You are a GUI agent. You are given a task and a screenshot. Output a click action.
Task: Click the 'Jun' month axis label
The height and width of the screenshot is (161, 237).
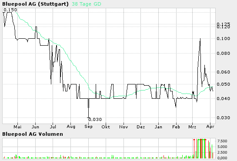[x=35, y=127]
